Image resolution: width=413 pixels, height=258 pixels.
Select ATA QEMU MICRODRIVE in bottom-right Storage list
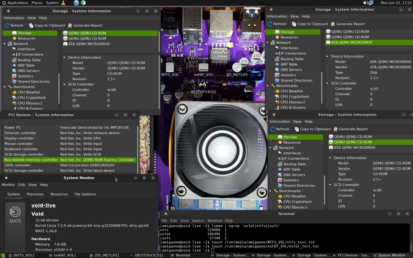354,148
